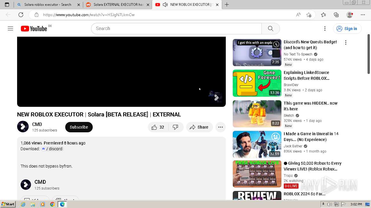Screen dimensions: 371x208
Task: Add Discord Quests video to Watch later
Action: point(276,44)
